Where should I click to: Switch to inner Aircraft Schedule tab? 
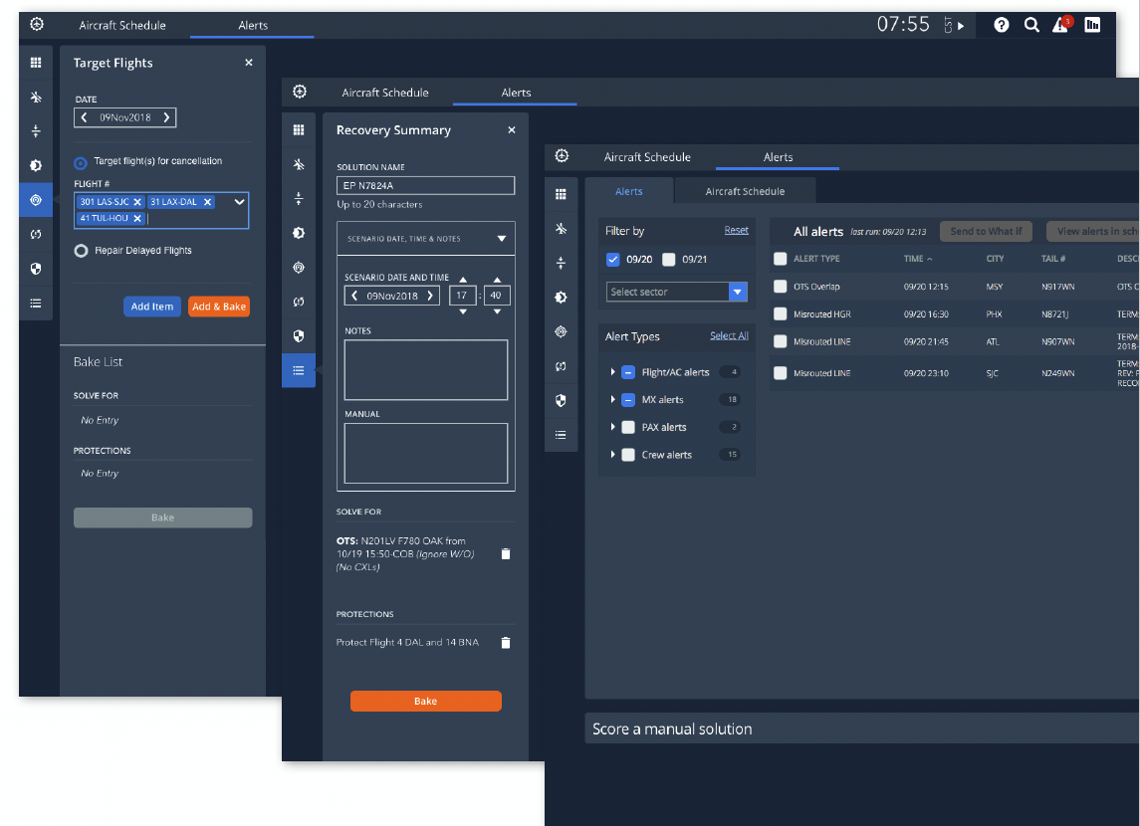pos(745,191)
